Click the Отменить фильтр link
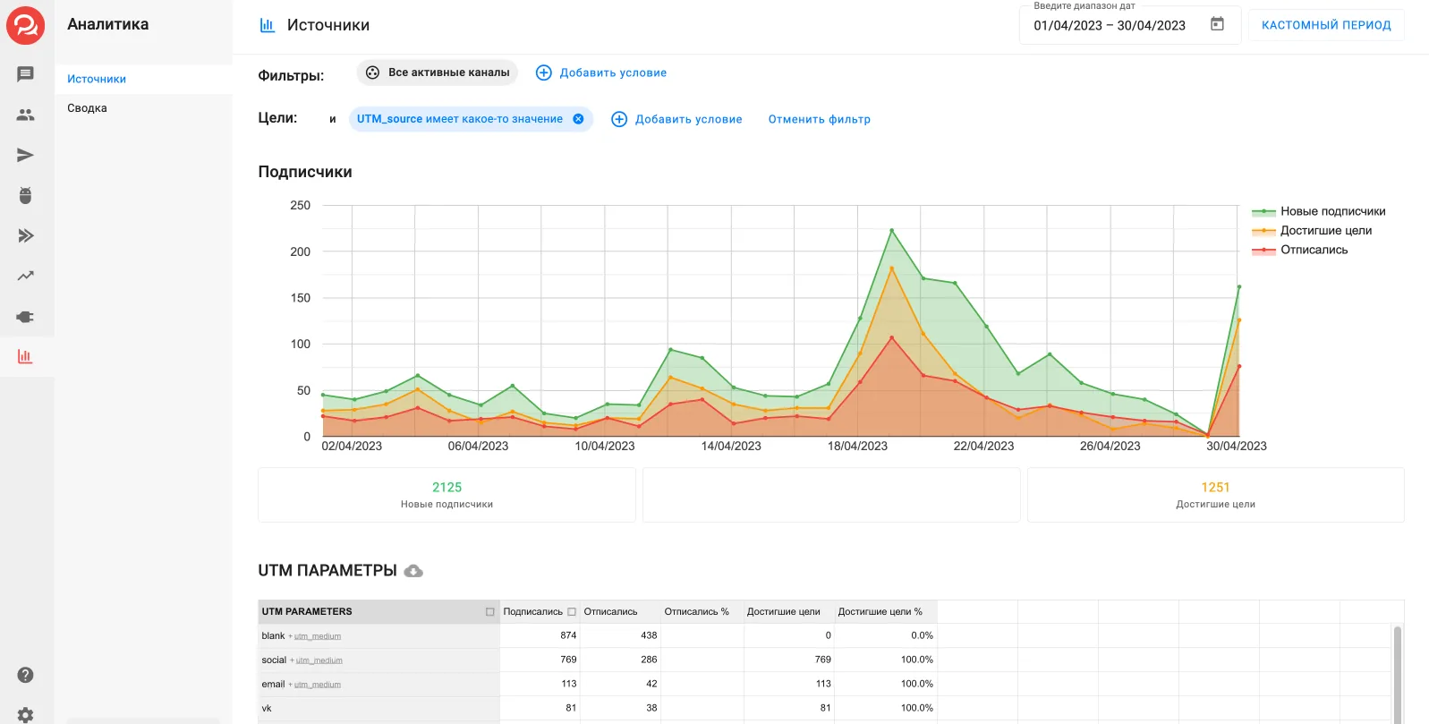Image resolution: width=1429 pixels, height=724 pixels. 819,119
